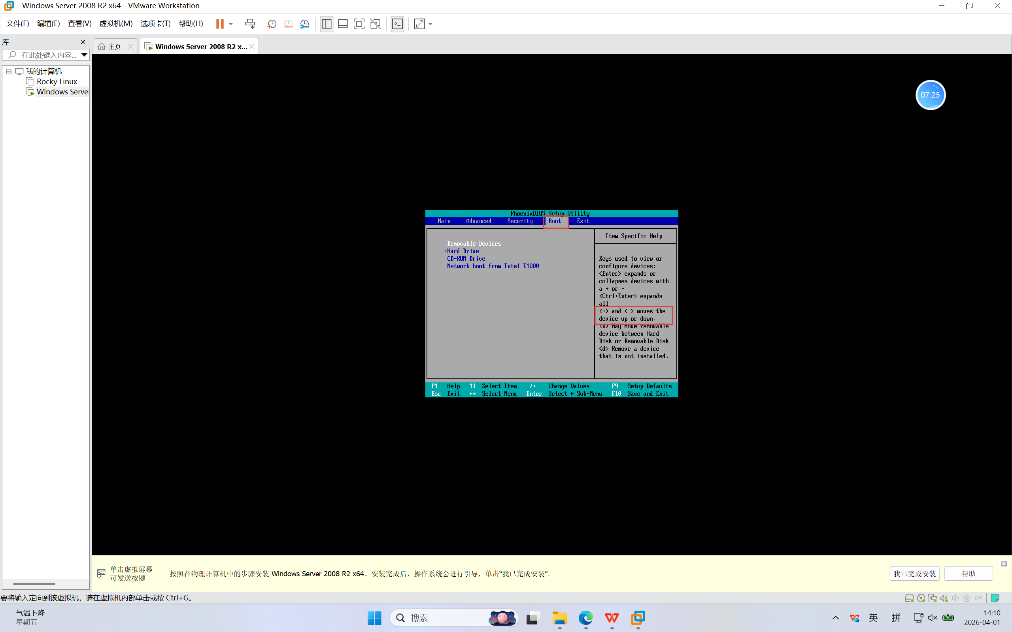Enter full screen mode from toolbar
Image resolution: width=1012 pixels, height=632 pixels.
coord(359,24)
